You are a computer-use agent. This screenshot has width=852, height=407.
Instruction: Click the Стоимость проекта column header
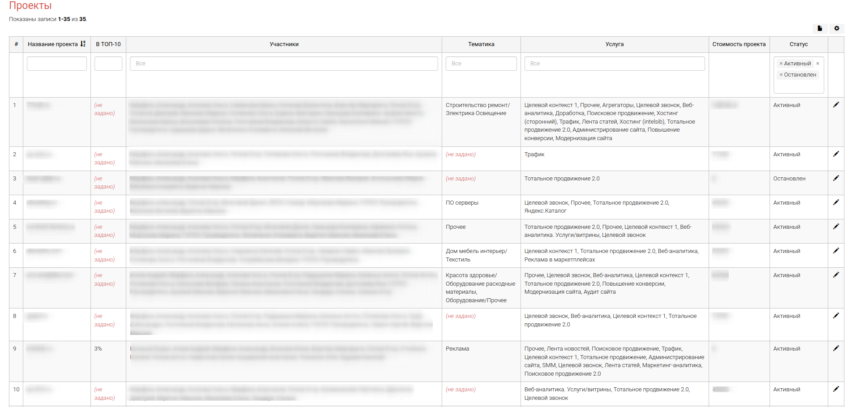[739, 44]
